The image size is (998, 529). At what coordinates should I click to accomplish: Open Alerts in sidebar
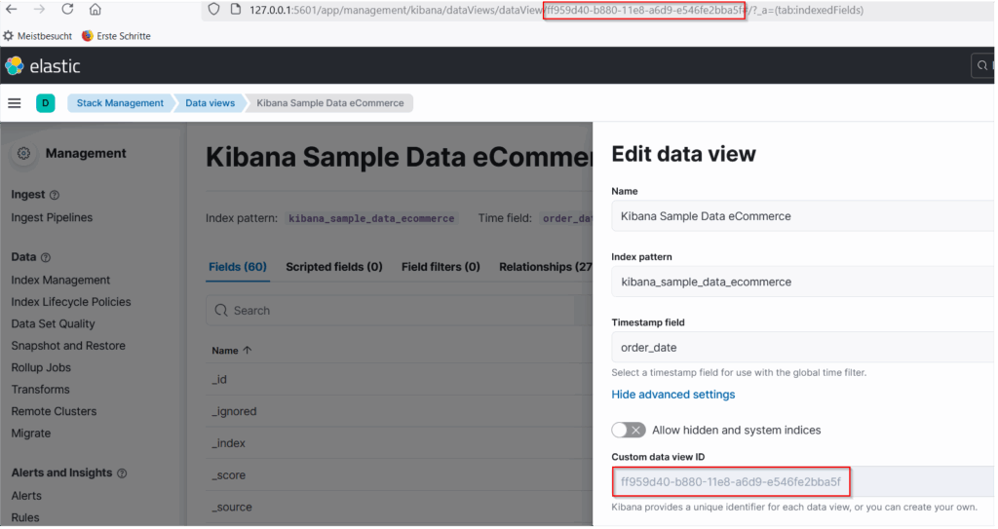(x=26, y=496)
